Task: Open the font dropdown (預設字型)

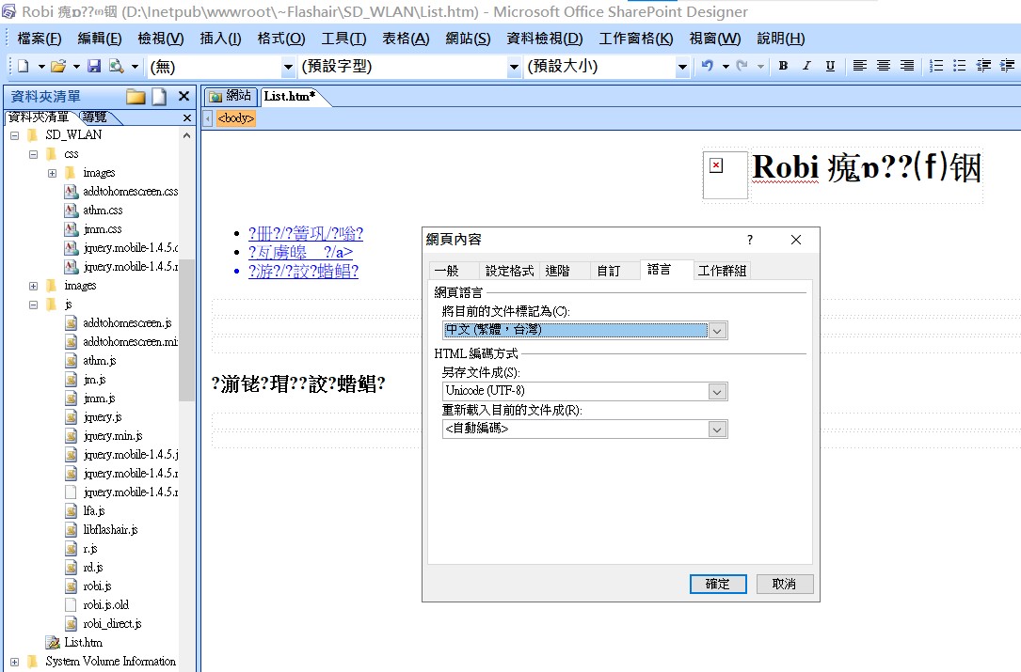Action: [514, 67]
